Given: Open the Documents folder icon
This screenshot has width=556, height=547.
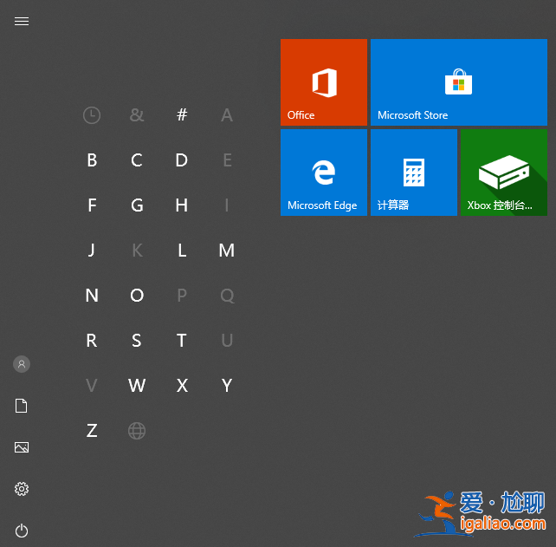Looking at the screenshot, I should (22, 406).
